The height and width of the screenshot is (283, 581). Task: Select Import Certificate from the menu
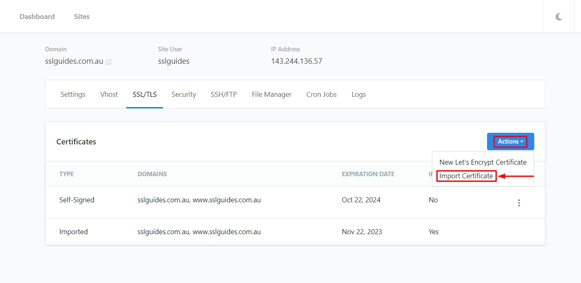466,176
